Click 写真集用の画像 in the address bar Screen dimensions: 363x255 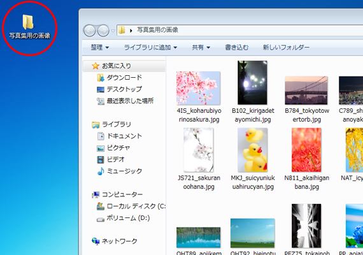point(158,30)
